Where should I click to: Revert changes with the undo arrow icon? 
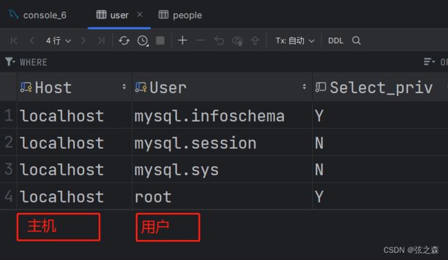click(219, 41)
